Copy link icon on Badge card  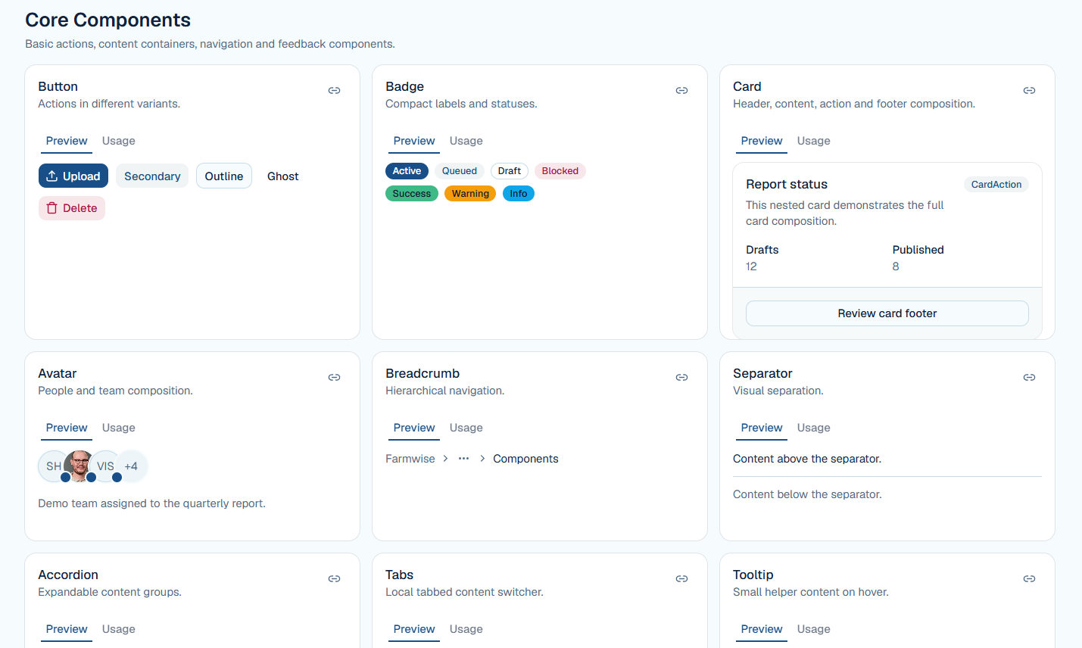coord(681,90)
